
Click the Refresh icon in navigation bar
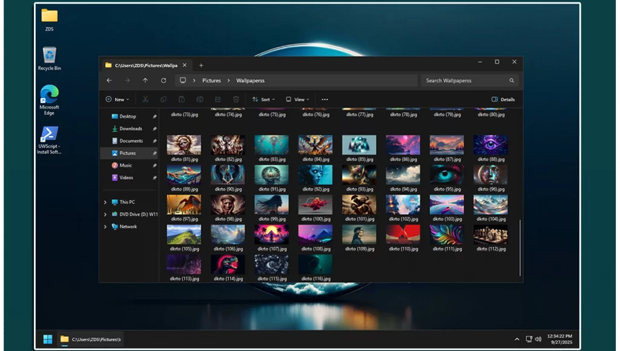(x=163, y=80)
